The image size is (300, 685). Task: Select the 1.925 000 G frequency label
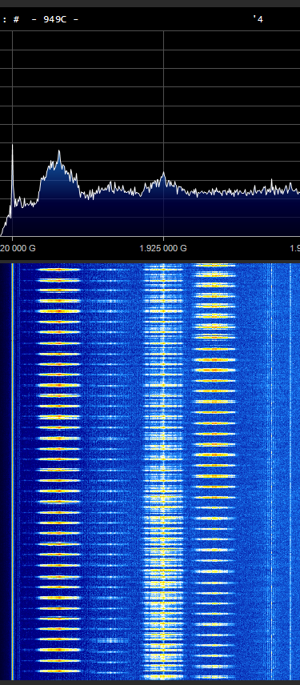163,248
